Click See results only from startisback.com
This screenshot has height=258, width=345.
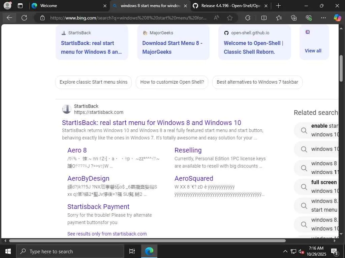(107, 234)
